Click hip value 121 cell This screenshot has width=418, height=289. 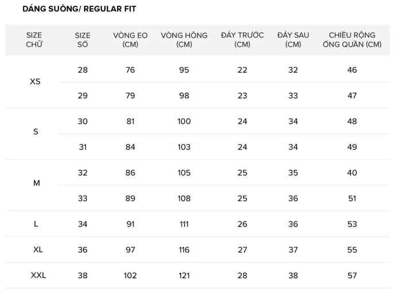click(x=184, y=275)
